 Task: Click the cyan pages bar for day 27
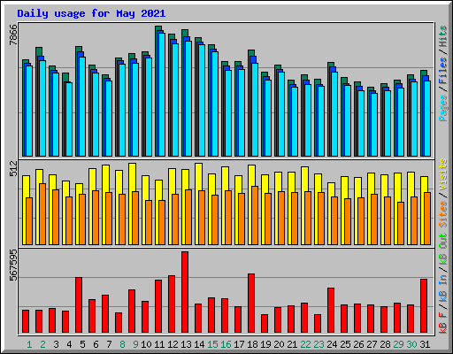coord(374,125)
